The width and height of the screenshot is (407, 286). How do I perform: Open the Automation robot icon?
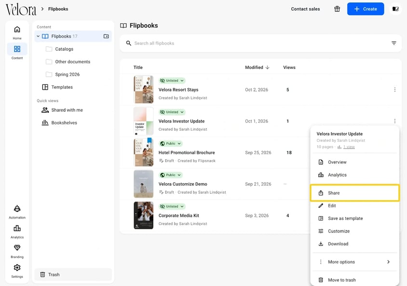(x=17, y=208)
